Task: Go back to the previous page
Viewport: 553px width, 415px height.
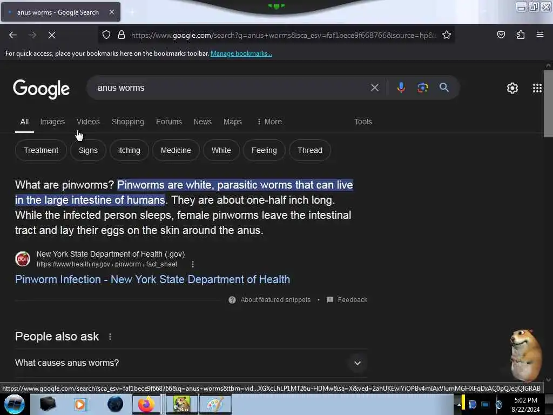Action: (13, 35)
